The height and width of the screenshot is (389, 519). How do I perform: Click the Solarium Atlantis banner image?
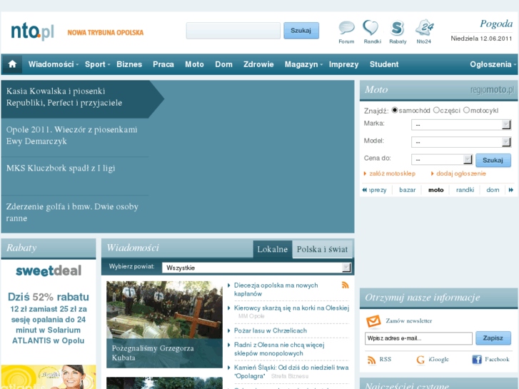coord(49,377)
